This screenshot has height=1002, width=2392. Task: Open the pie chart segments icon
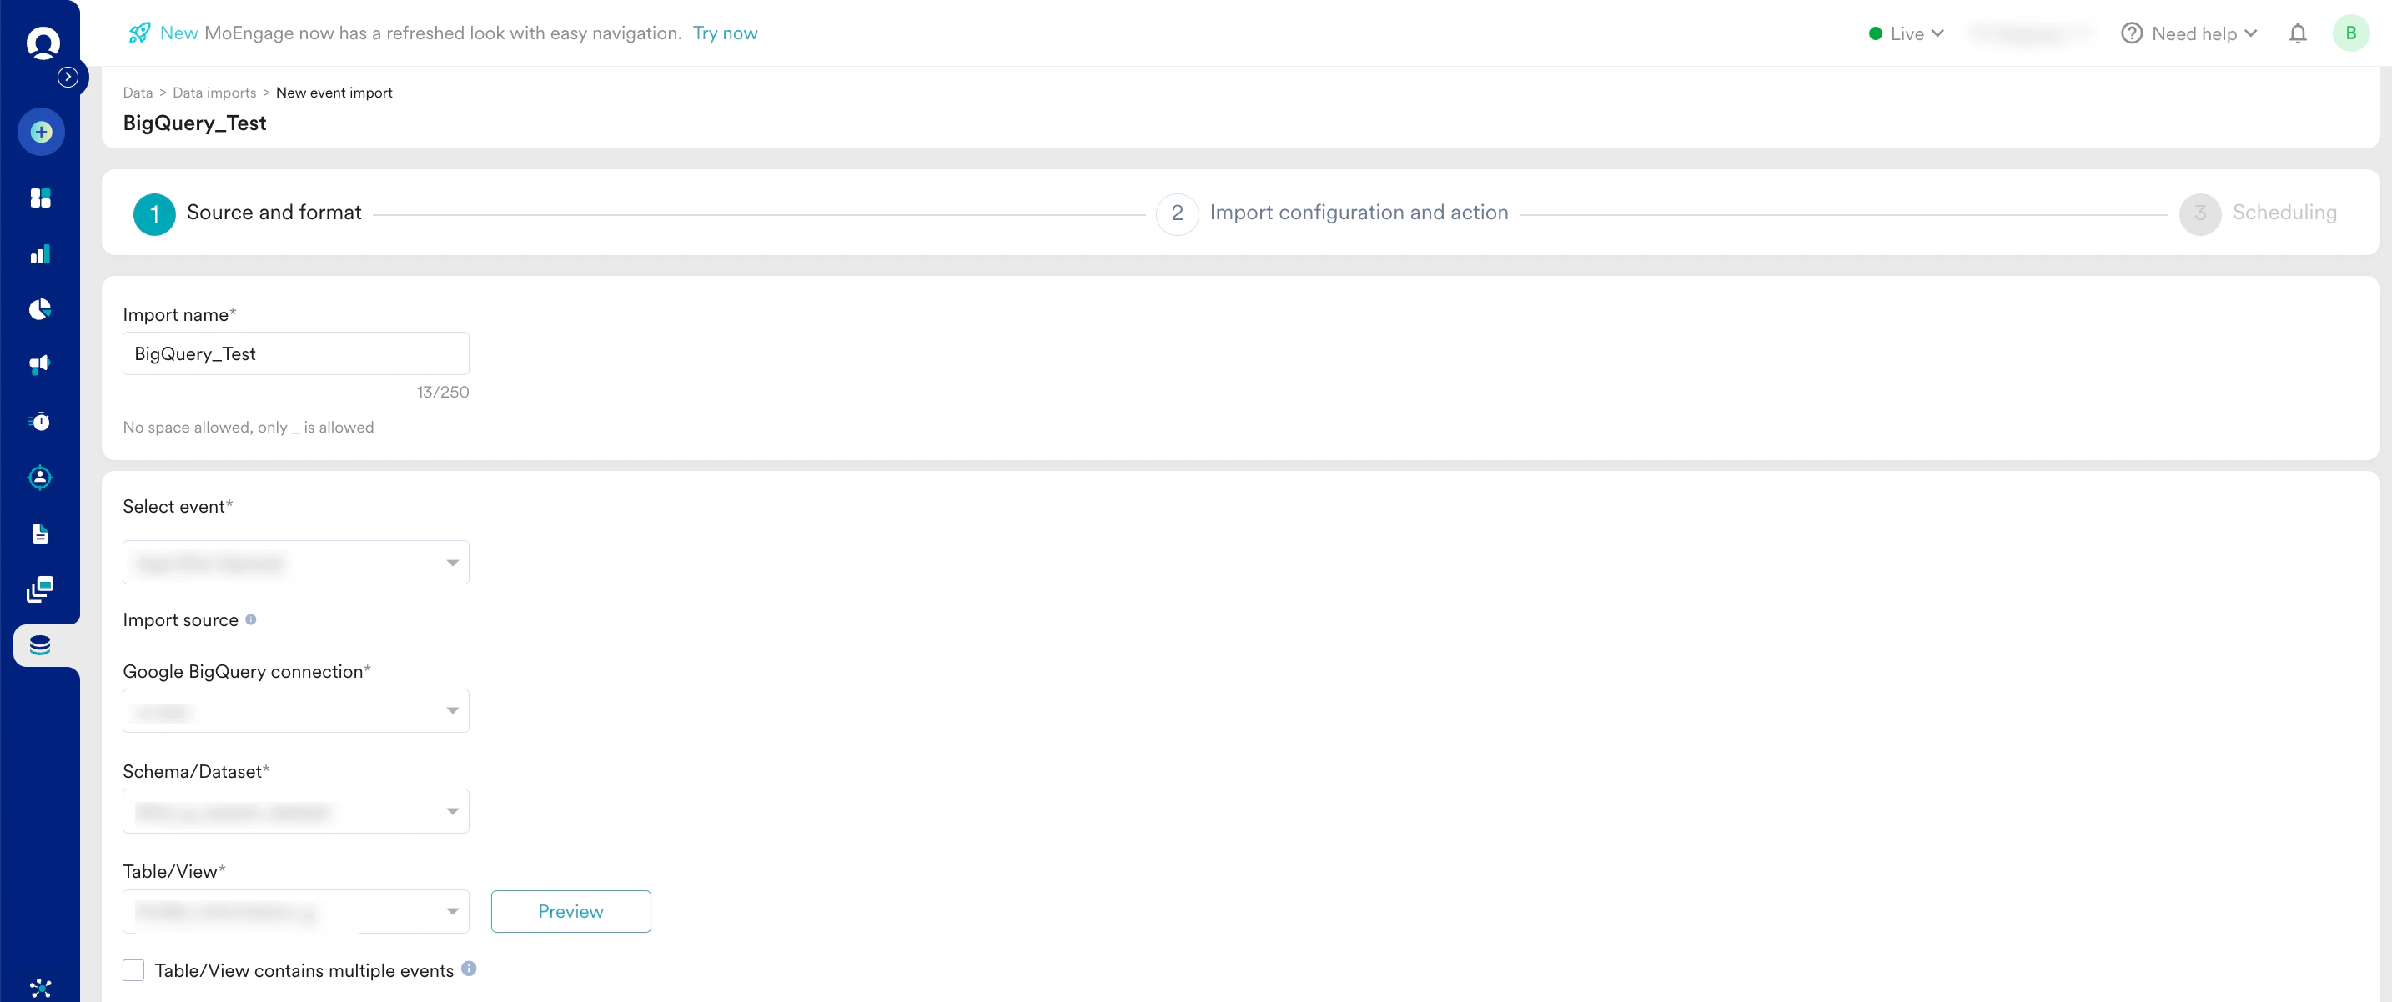point(40,309)
